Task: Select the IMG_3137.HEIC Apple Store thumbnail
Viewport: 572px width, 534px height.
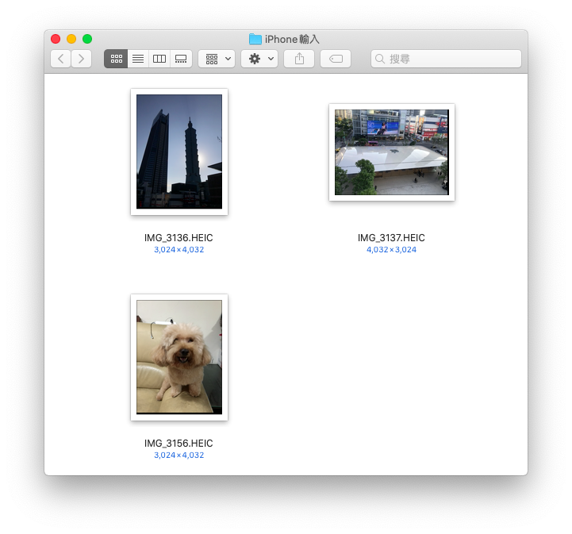Action: coord(392,152)
